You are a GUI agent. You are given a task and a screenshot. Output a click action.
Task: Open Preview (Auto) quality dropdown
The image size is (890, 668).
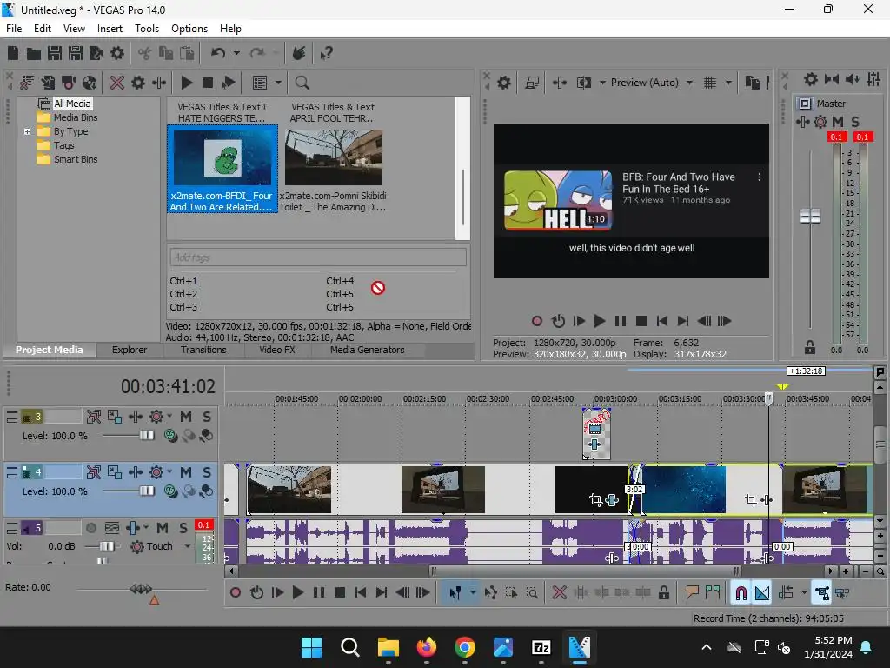(x=689, y=83)
